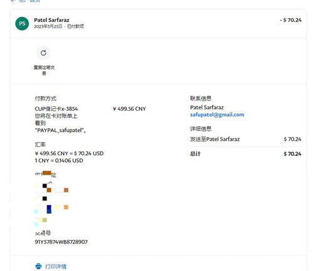Open the 打印详情 print details link
Screen dimensions: 314x271
pyautogui.click(x=56, y=267)
